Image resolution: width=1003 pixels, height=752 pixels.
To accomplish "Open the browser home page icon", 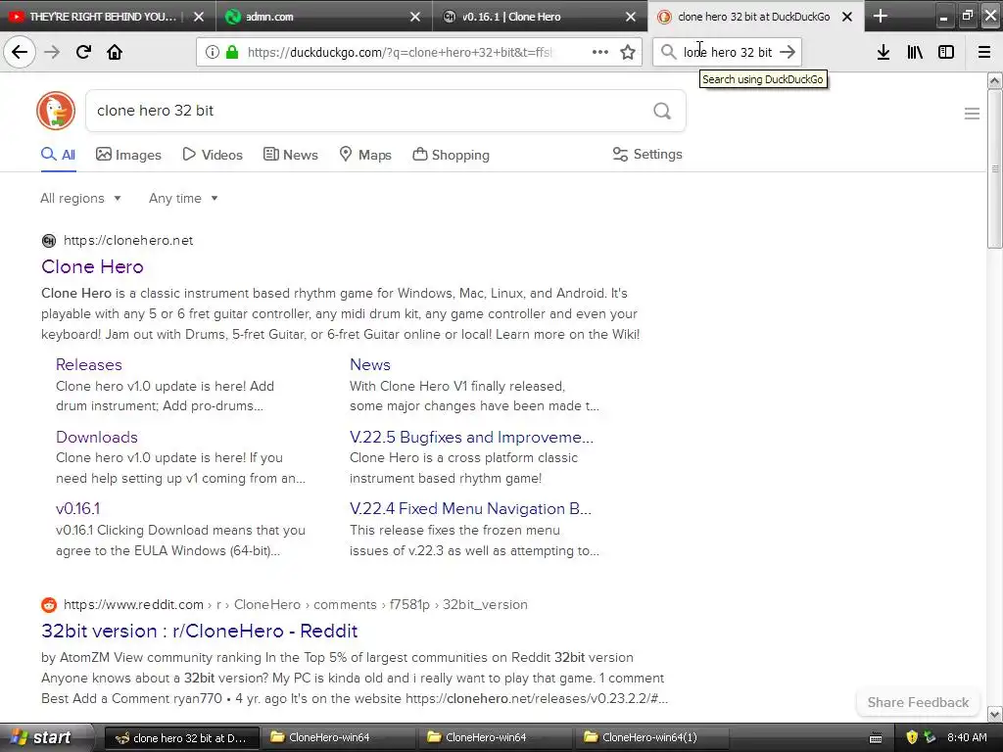I will tap(115, 52).
